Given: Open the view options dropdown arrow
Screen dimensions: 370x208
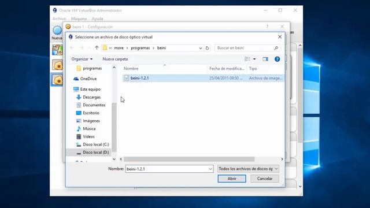Looking at the screenshot, I should pyautogui.click(x=254, y=59).
